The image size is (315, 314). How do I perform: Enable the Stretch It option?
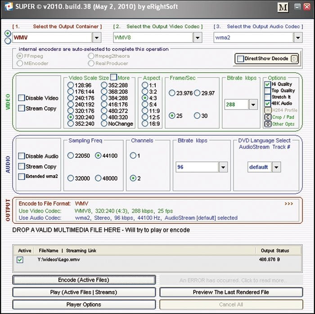click(267, 97)
